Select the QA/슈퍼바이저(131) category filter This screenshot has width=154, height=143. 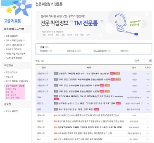[x=102, y=51]
